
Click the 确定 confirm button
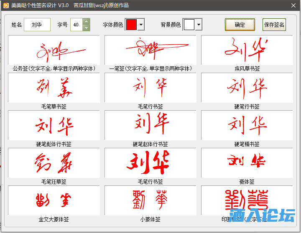tap(240, 25)
